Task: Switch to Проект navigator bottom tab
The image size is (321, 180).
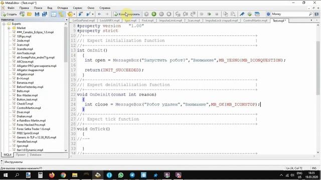Action: [x=21, y=154]
